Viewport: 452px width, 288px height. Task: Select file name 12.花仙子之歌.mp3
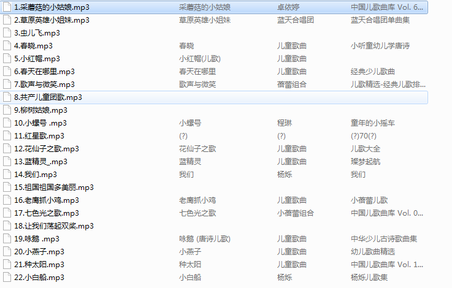[47, 149]
